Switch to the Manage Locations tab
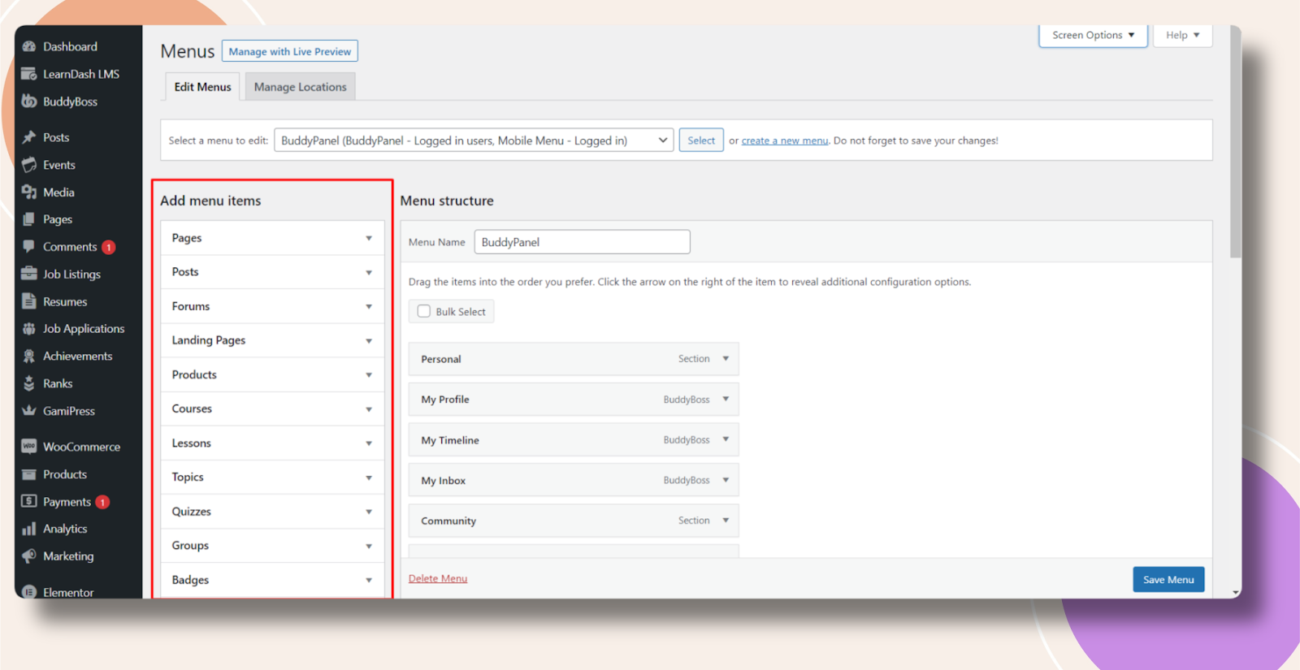The height and width of the screenshot is (670, 1300). click(x=300, y=87)
